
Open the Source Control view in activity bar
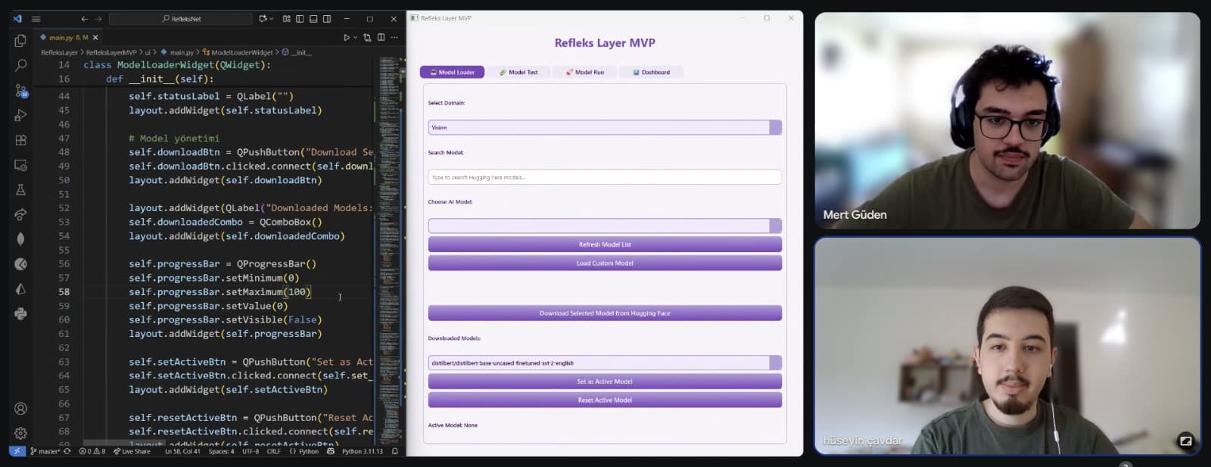(20, 91)
